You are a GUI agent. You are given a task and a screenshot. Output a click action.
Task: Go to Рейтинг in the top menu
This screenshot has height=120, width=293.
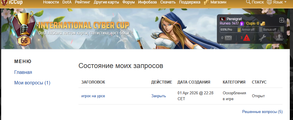(83, 2)
